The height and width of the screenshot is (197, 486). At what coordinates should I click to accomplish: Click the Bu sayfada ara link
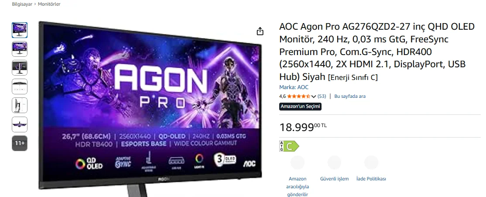point(349,96)
